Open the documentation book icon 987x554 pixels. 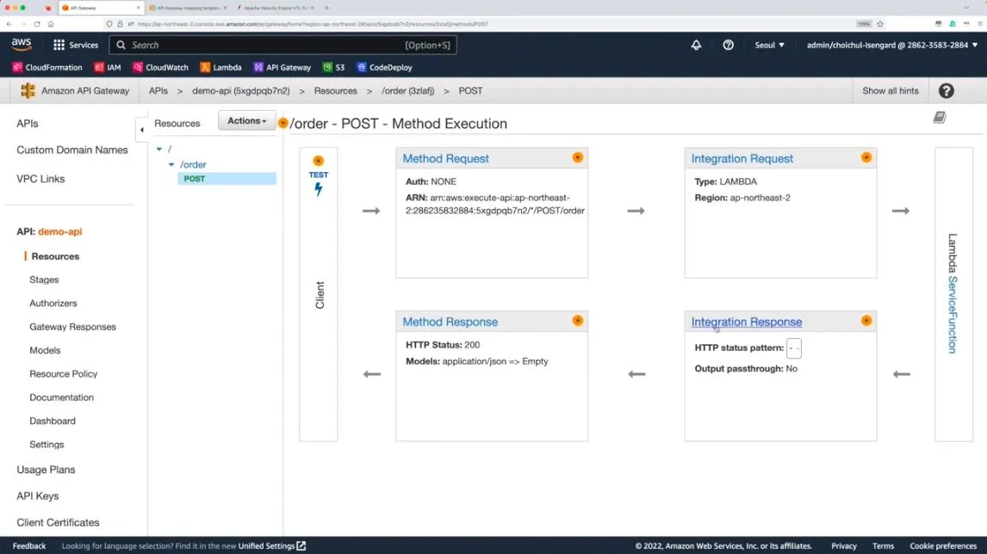pyautogui.click(x=940, y=117)
